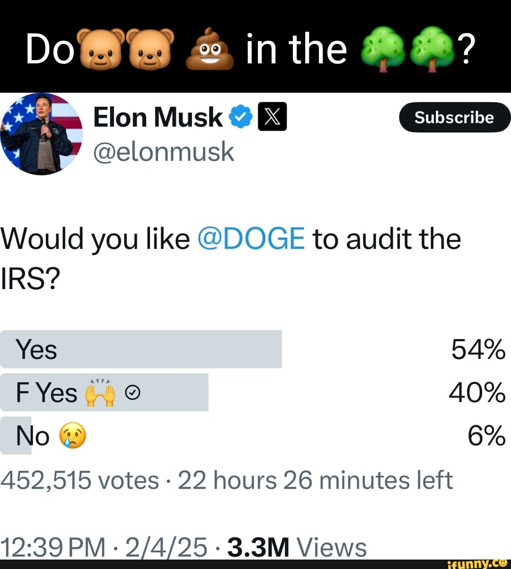Open the @elonmusk profile handle
The height and width of the screenshot is (569, 511).
point(164,151)
